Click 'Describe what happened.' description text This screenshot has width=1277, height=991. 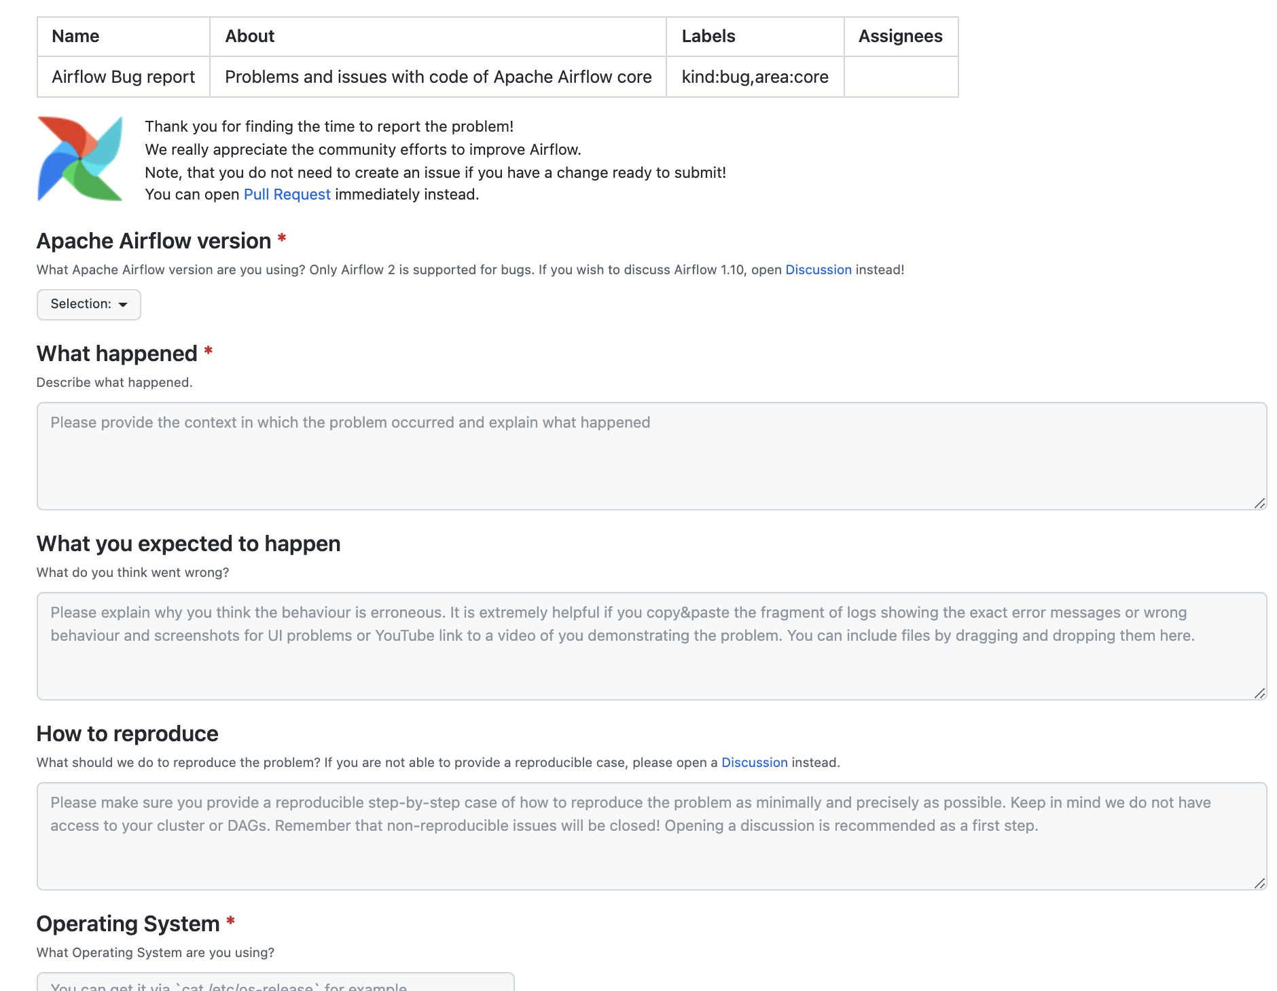point(114,382)
